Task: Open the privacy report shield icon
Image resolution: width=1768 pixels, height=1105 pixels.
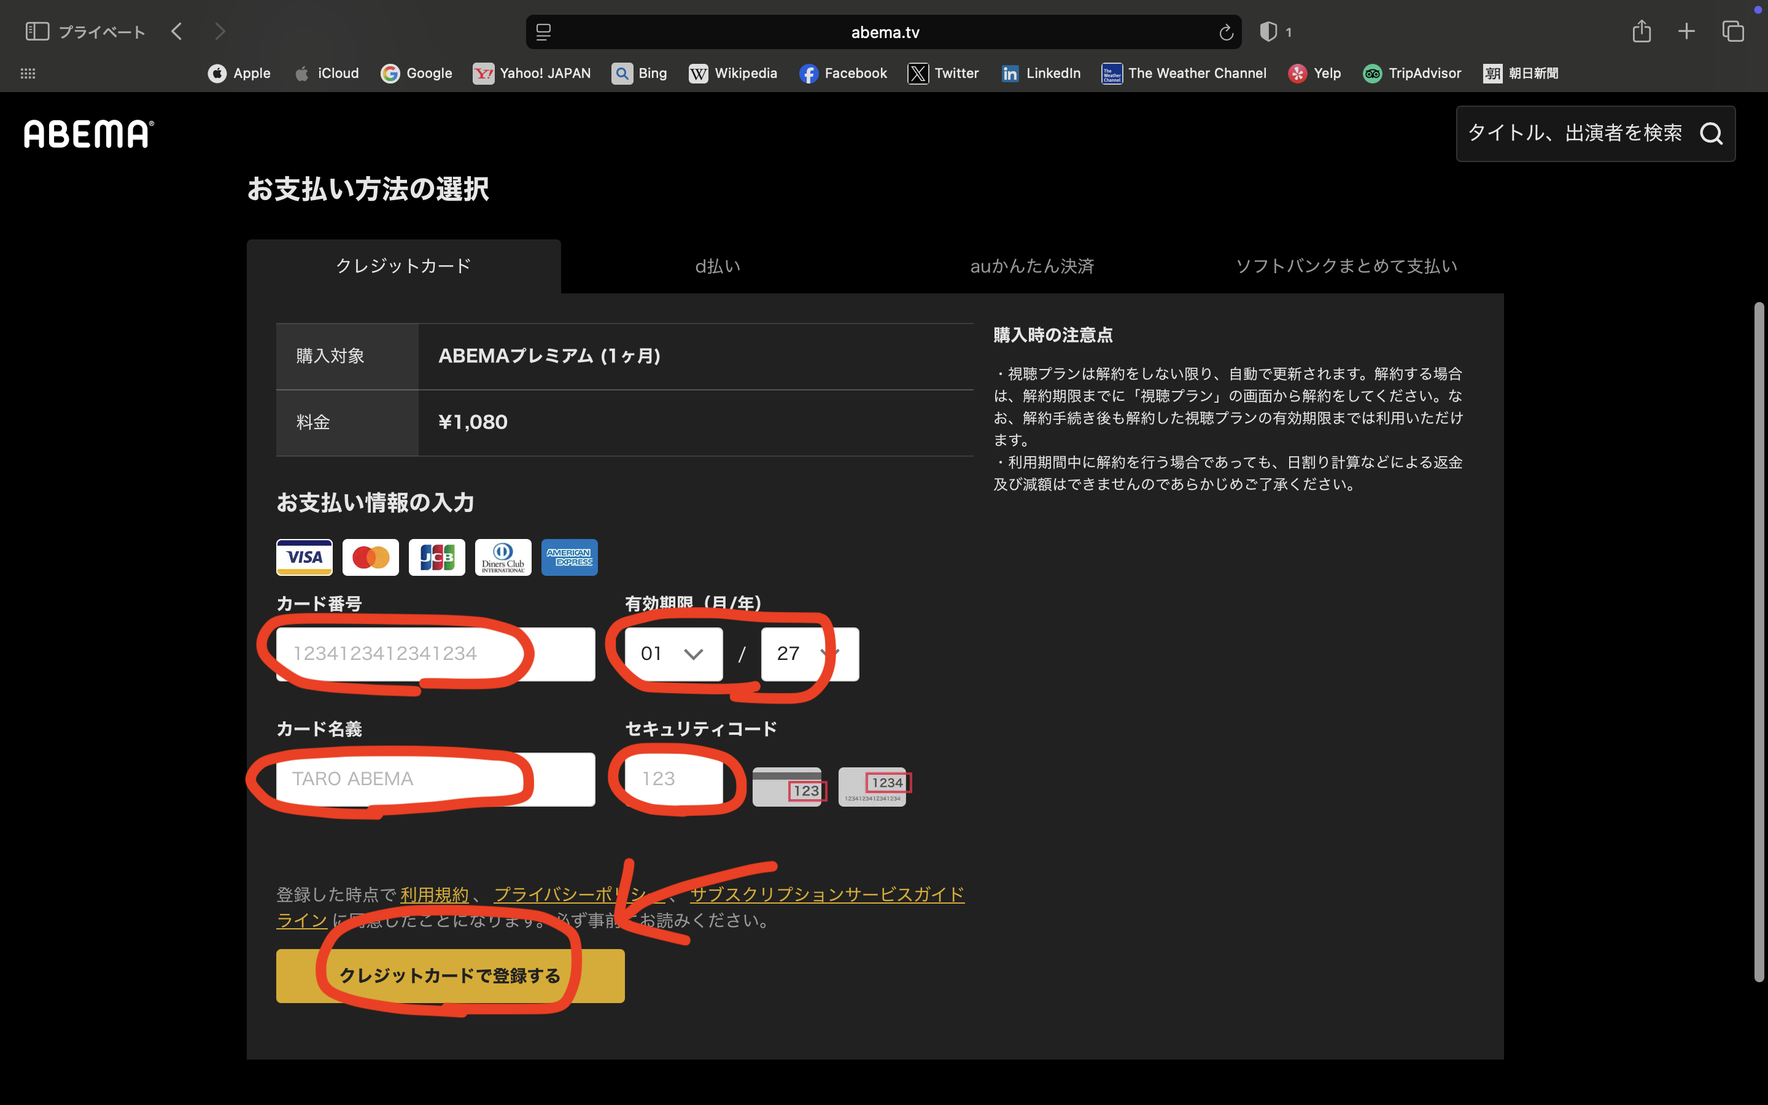Action: pos(1268,32)
